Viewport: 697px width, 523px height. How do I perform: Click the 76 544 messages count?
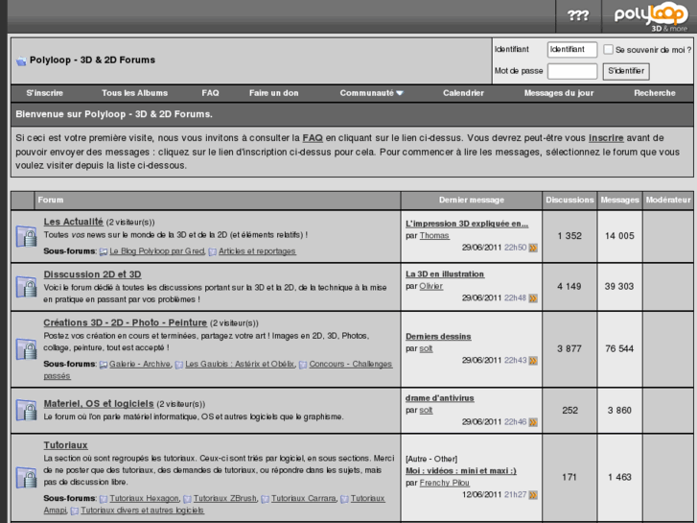[x=619, y=349]
